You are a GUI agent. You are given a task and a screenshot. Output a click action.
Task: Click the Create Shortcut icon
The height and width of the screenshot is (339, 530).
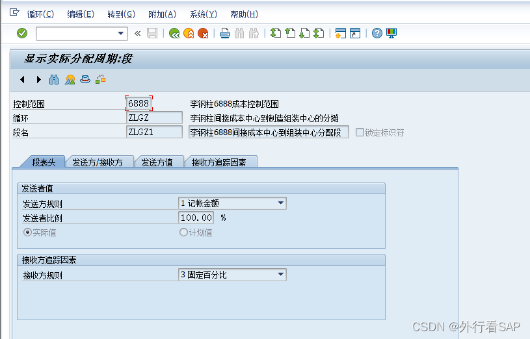[x=355, y=33]
